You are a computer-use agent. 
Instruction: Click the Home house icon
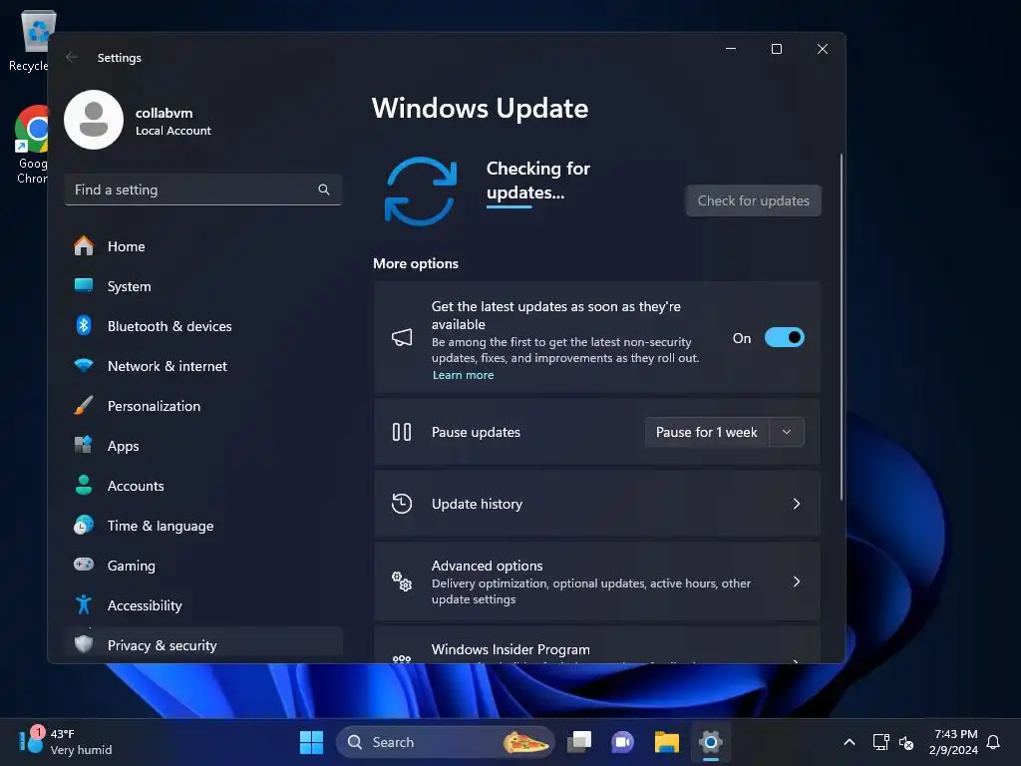click(x=84, y=245)
